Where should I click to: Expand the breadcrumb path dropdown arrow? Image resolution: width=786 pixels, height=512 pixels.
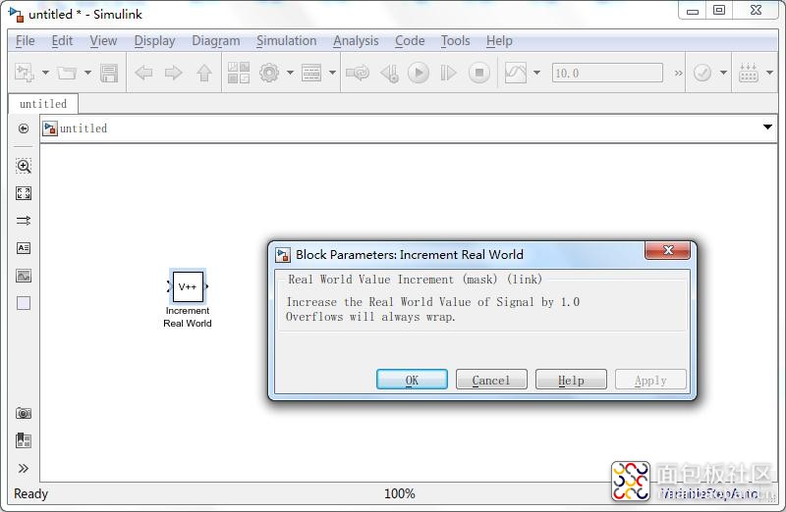click(767, 128)
